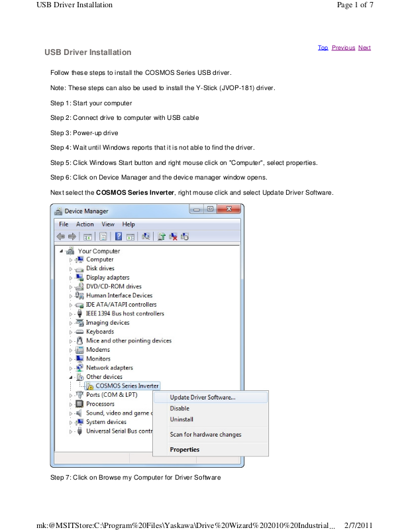Click the Show/Hide Console Tree toolbar icon
This screenshot has height=530, width=410.
(87, 237)
